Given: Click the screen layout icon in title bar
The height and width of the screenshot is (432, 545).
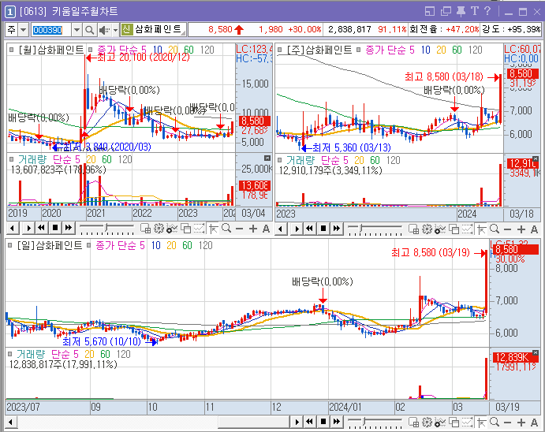Looking at the screenshot, I should (x=430, y=12).
